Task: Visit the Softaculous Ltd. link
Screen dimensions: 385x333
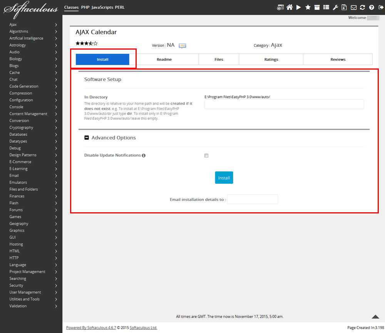Action: 143,328
